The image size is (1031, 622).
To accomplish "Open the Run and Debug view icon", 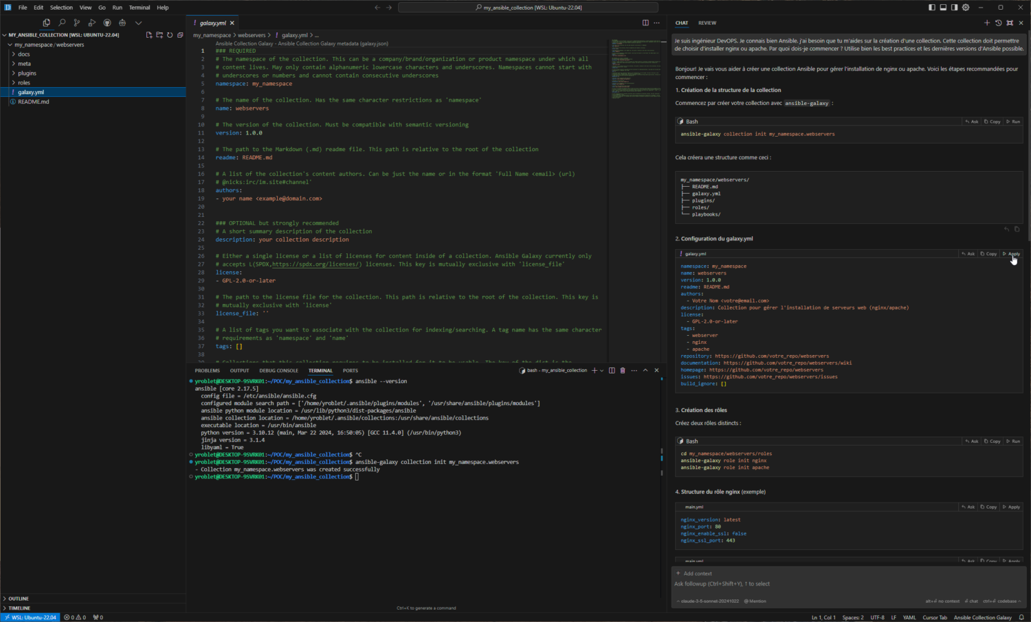I will (x=92, y=23).
